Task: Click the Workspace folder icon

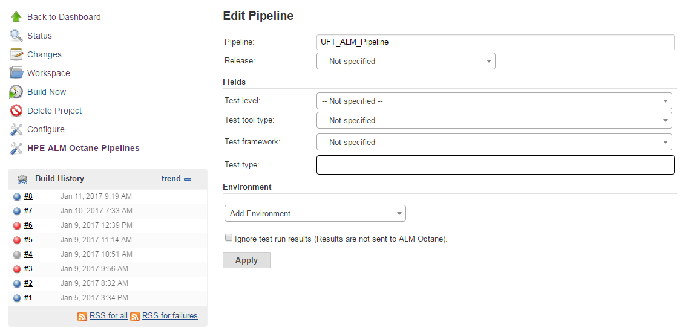Action: [16, 73]
